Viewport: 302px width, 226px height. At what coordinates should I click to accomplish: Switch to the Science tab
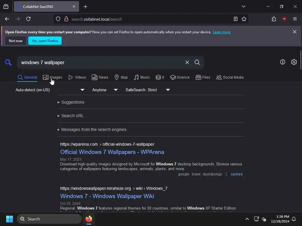coord(180,77)
